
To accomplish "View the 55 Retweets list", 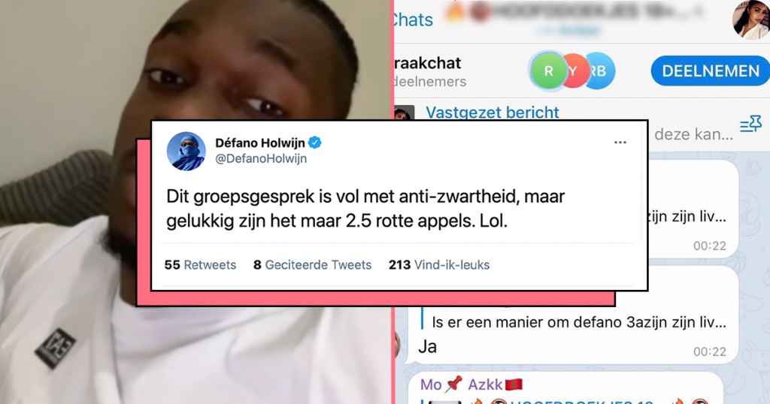I will [200, 265].
